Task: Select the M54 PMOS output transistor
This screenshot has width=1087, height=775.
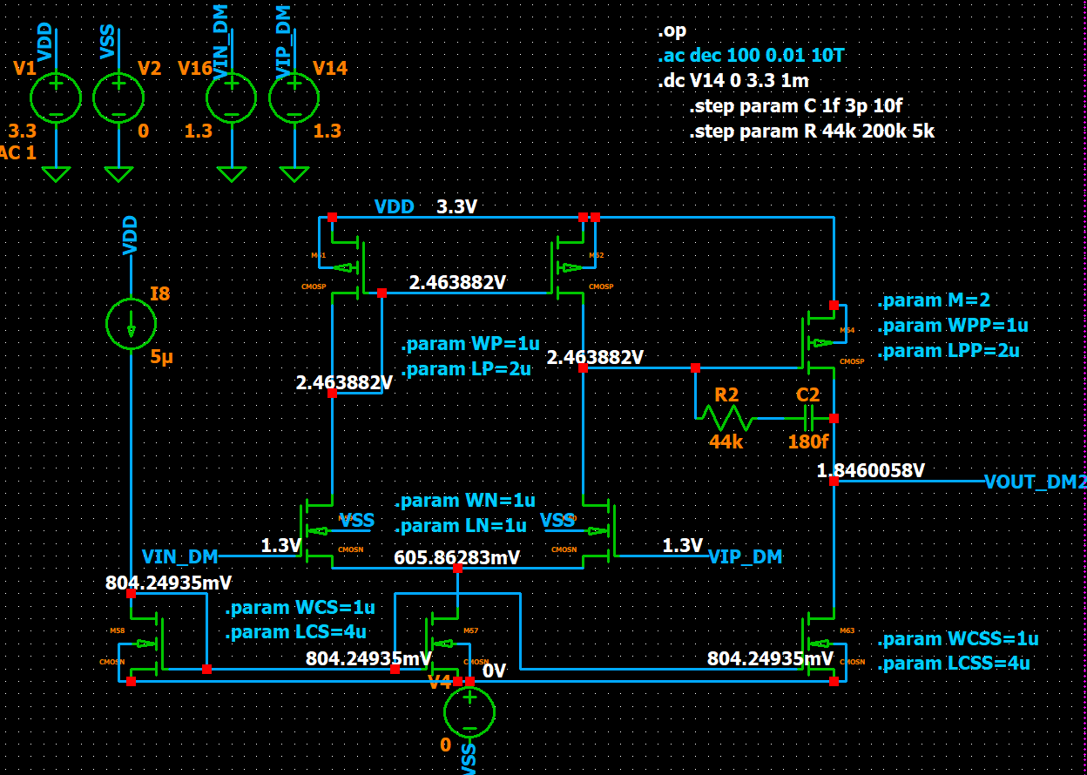Action: pos(820,342)
